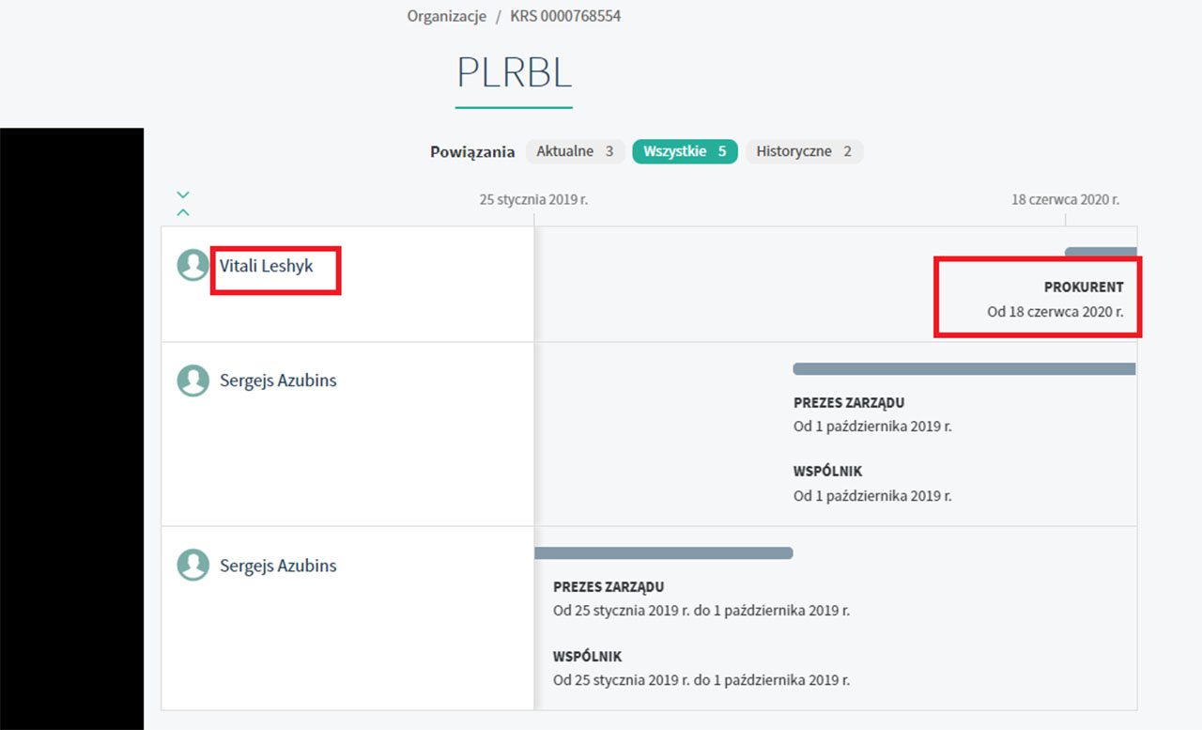Switch to the Aktualne filter tab
The image size is (1202, 730).
tap(575, 151)
